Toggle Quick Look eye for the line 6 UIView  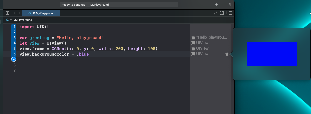click(227, 54)
